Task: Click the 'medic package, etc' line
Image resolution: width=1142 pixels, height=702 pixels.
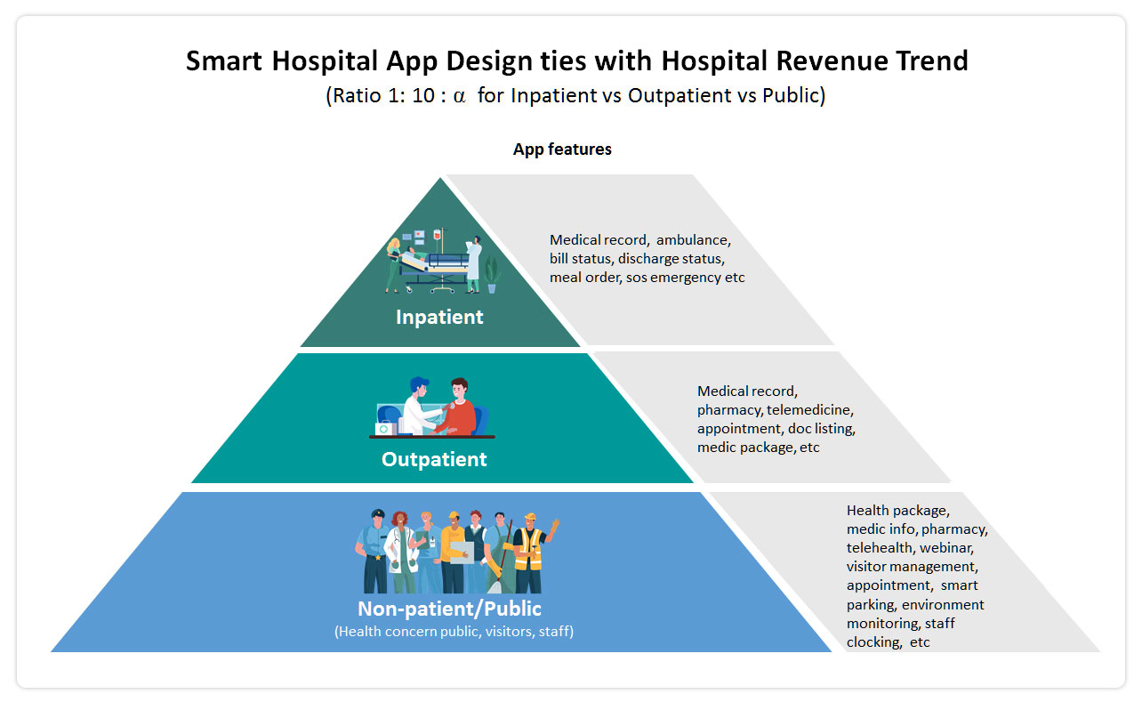Action: [x=758, y=447]
